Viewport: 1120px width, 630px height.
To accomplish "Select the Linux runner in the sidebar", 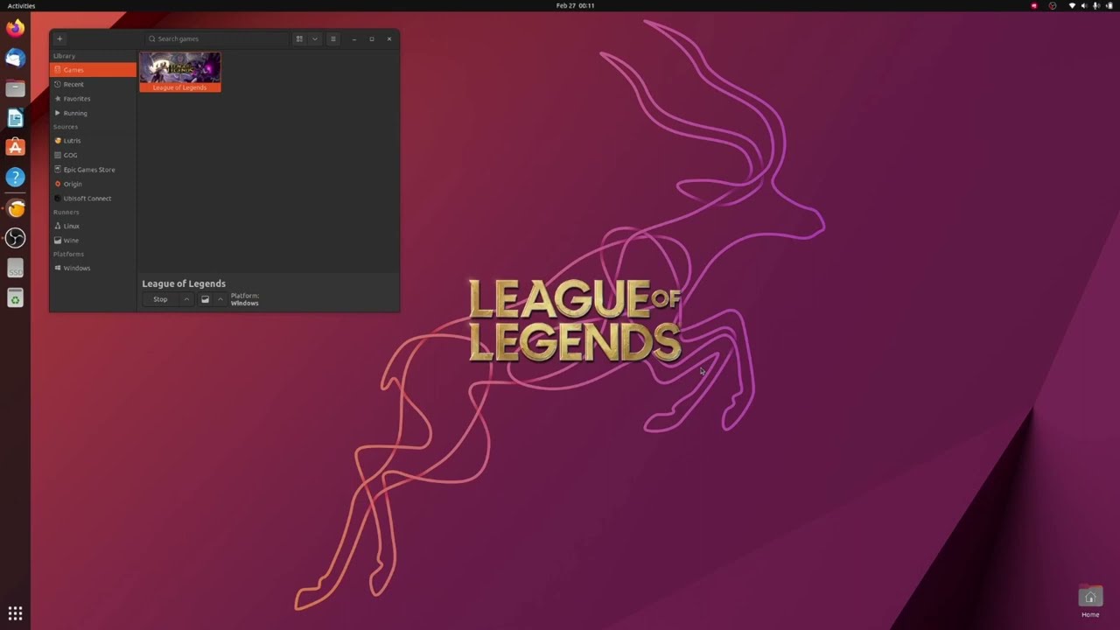I will (70, 226).
